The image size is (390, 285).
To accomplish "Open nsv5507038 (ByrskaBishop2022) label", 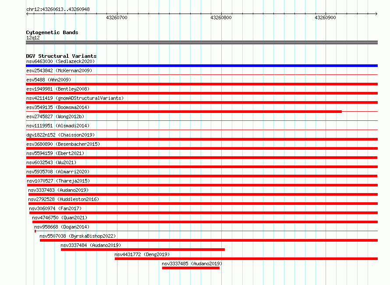I will pyautogui.click(x=78, y=236).
